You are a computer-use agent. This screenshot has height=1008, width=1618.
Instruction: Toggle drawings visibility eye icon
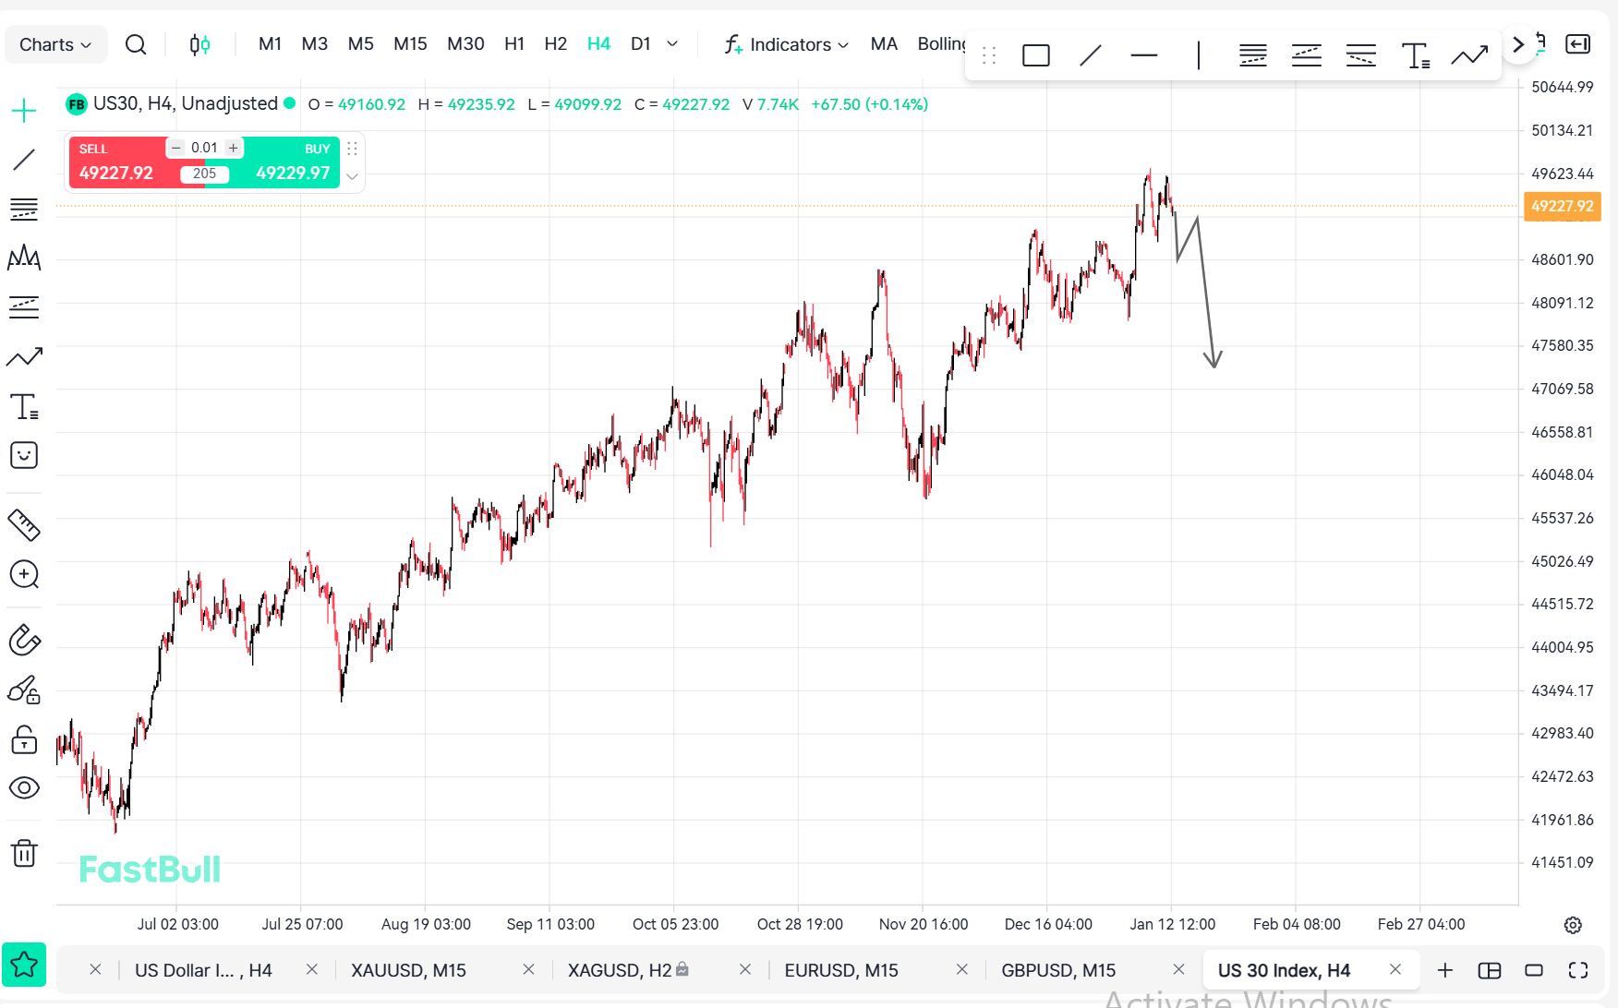tap(24, 787)
